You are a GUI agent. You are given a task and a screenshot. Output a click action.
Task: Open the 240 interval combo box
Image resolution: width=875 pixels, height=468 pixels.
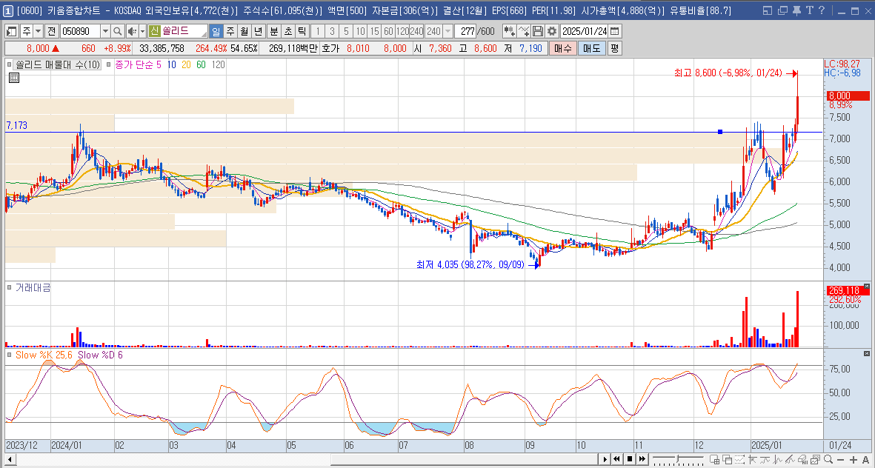(x=439, y=31)
